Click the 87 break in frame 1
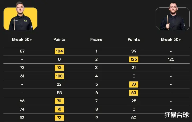192x122 pixels. coord(22,51)
